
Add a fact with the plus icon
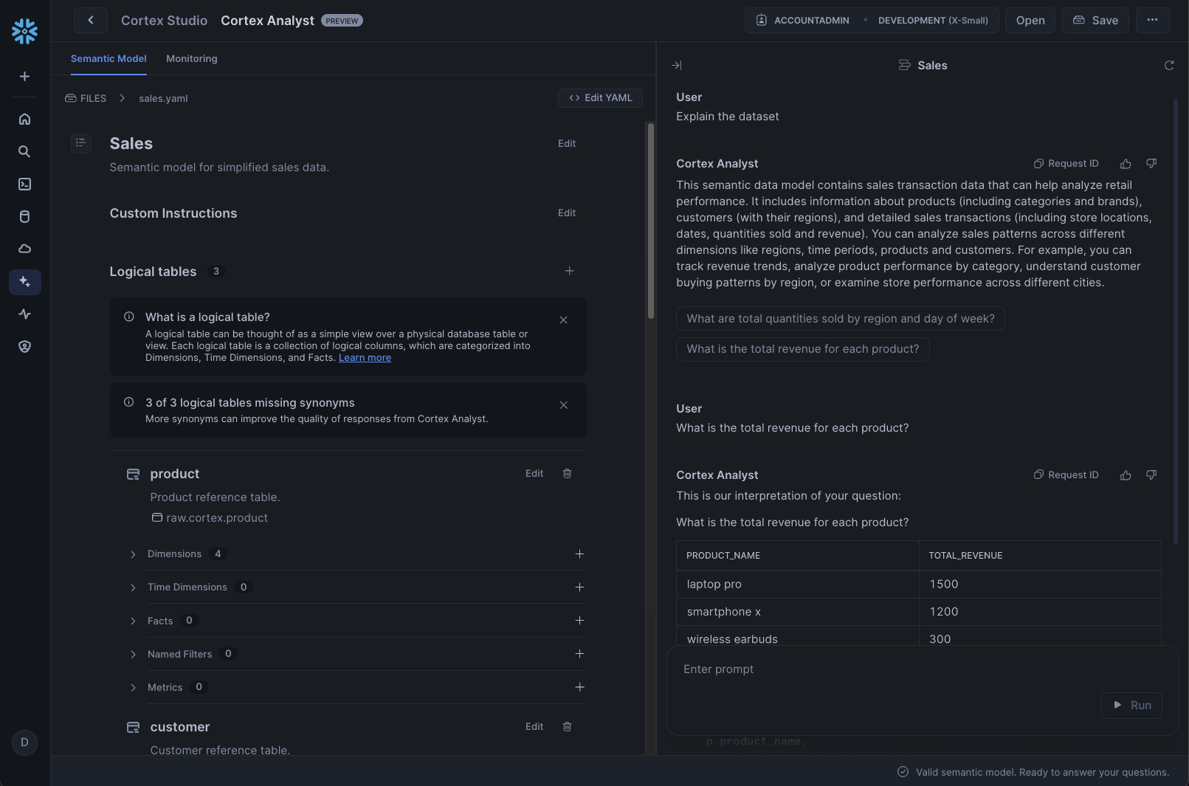pos(579,621)
